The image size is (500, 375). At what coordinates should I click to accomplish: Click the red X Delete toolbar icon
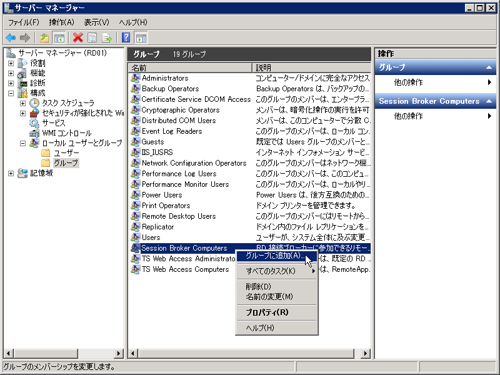[x=77, y=37]
